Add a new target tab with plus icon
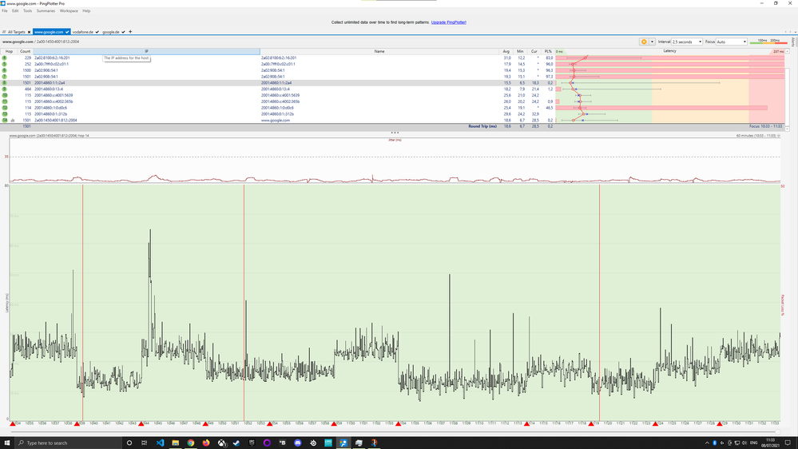Image resolution: width=798 pixels, height=449 pixels. [130, 32]
